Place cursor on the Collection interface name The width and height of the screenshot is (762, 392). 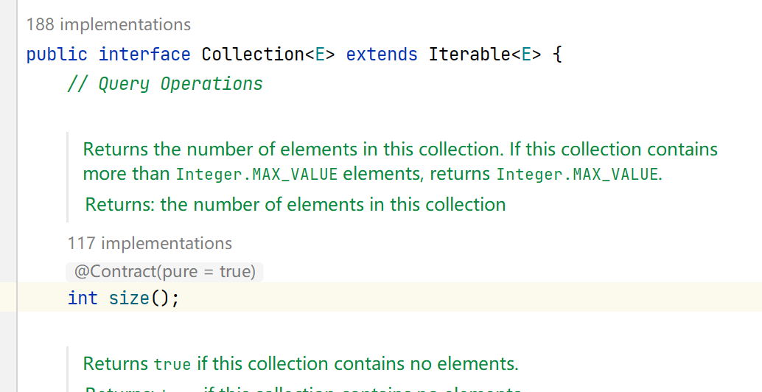coord(252,55)
